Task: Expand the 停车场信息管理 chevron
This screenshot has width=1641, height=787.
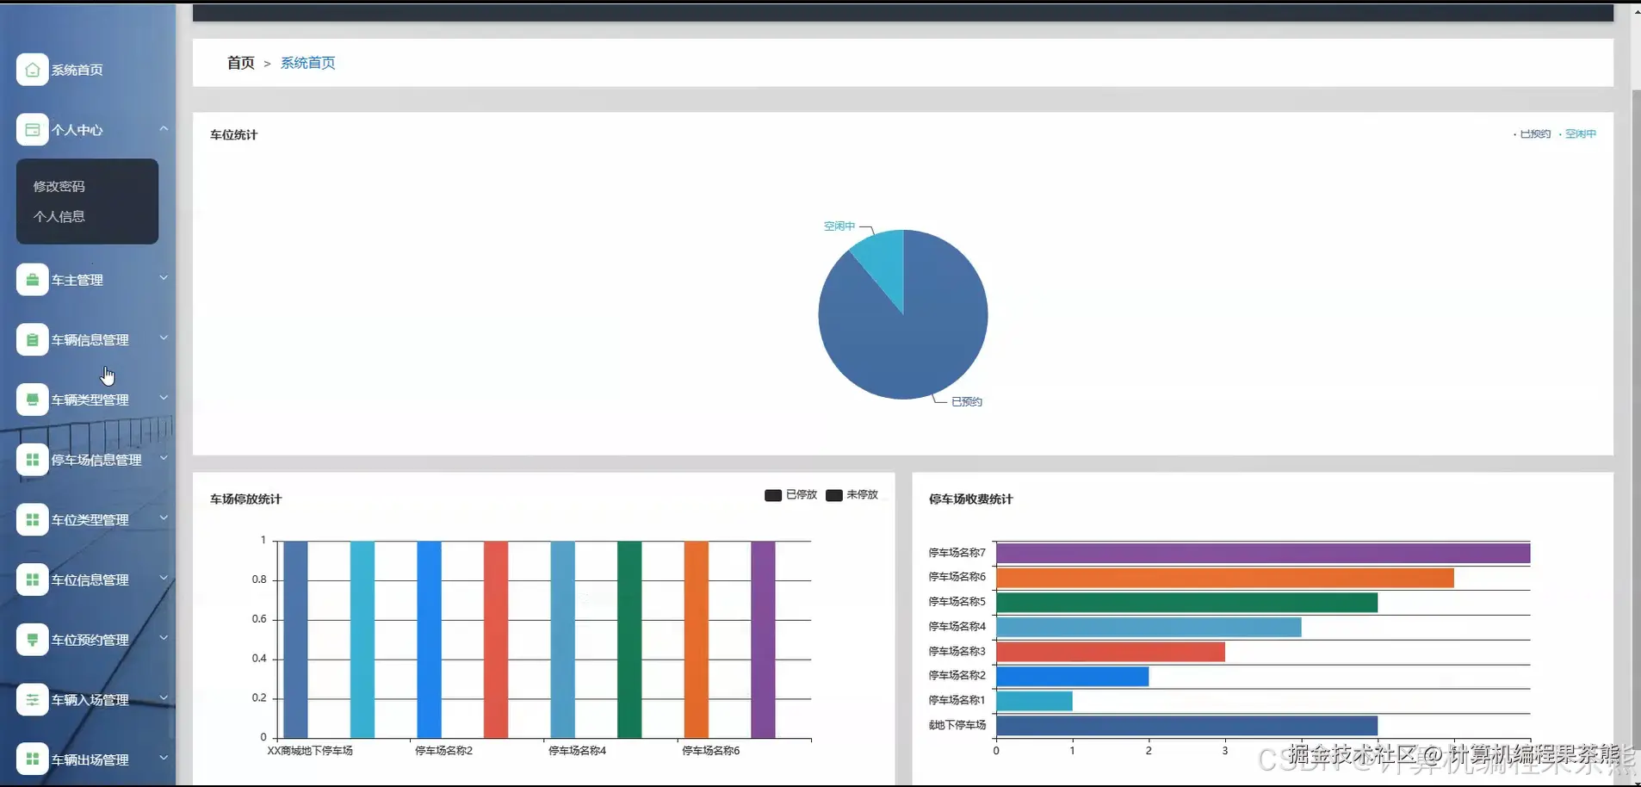Action: (164, 458)
